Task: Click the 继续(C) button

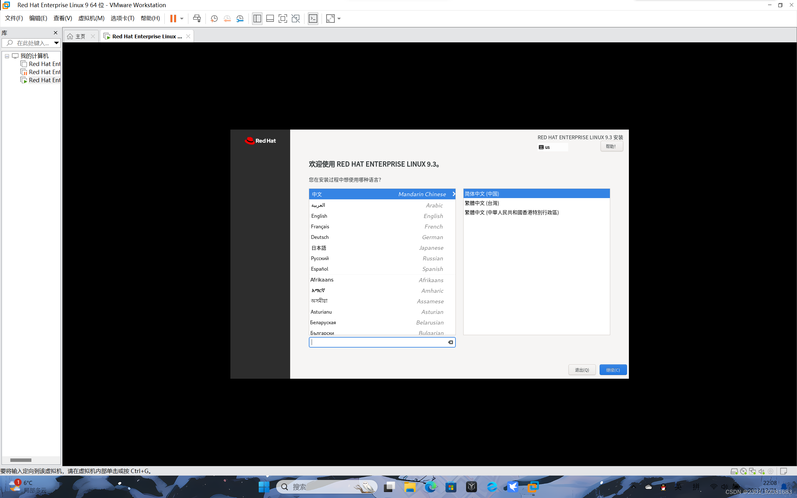Action: coord(613,370)
